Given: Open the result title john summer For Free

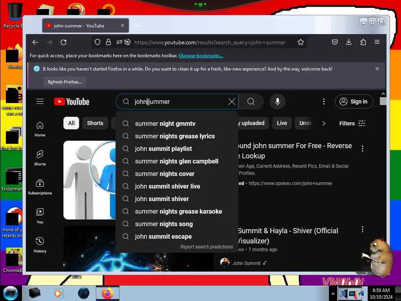Looking at the screenshot, I should pos(294,150).
